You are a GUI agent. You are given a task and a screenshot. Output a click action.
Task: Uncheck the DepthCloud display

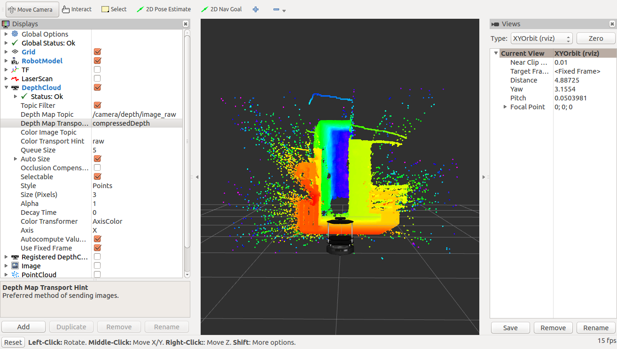pyautogui.click(x=97, y=87)
